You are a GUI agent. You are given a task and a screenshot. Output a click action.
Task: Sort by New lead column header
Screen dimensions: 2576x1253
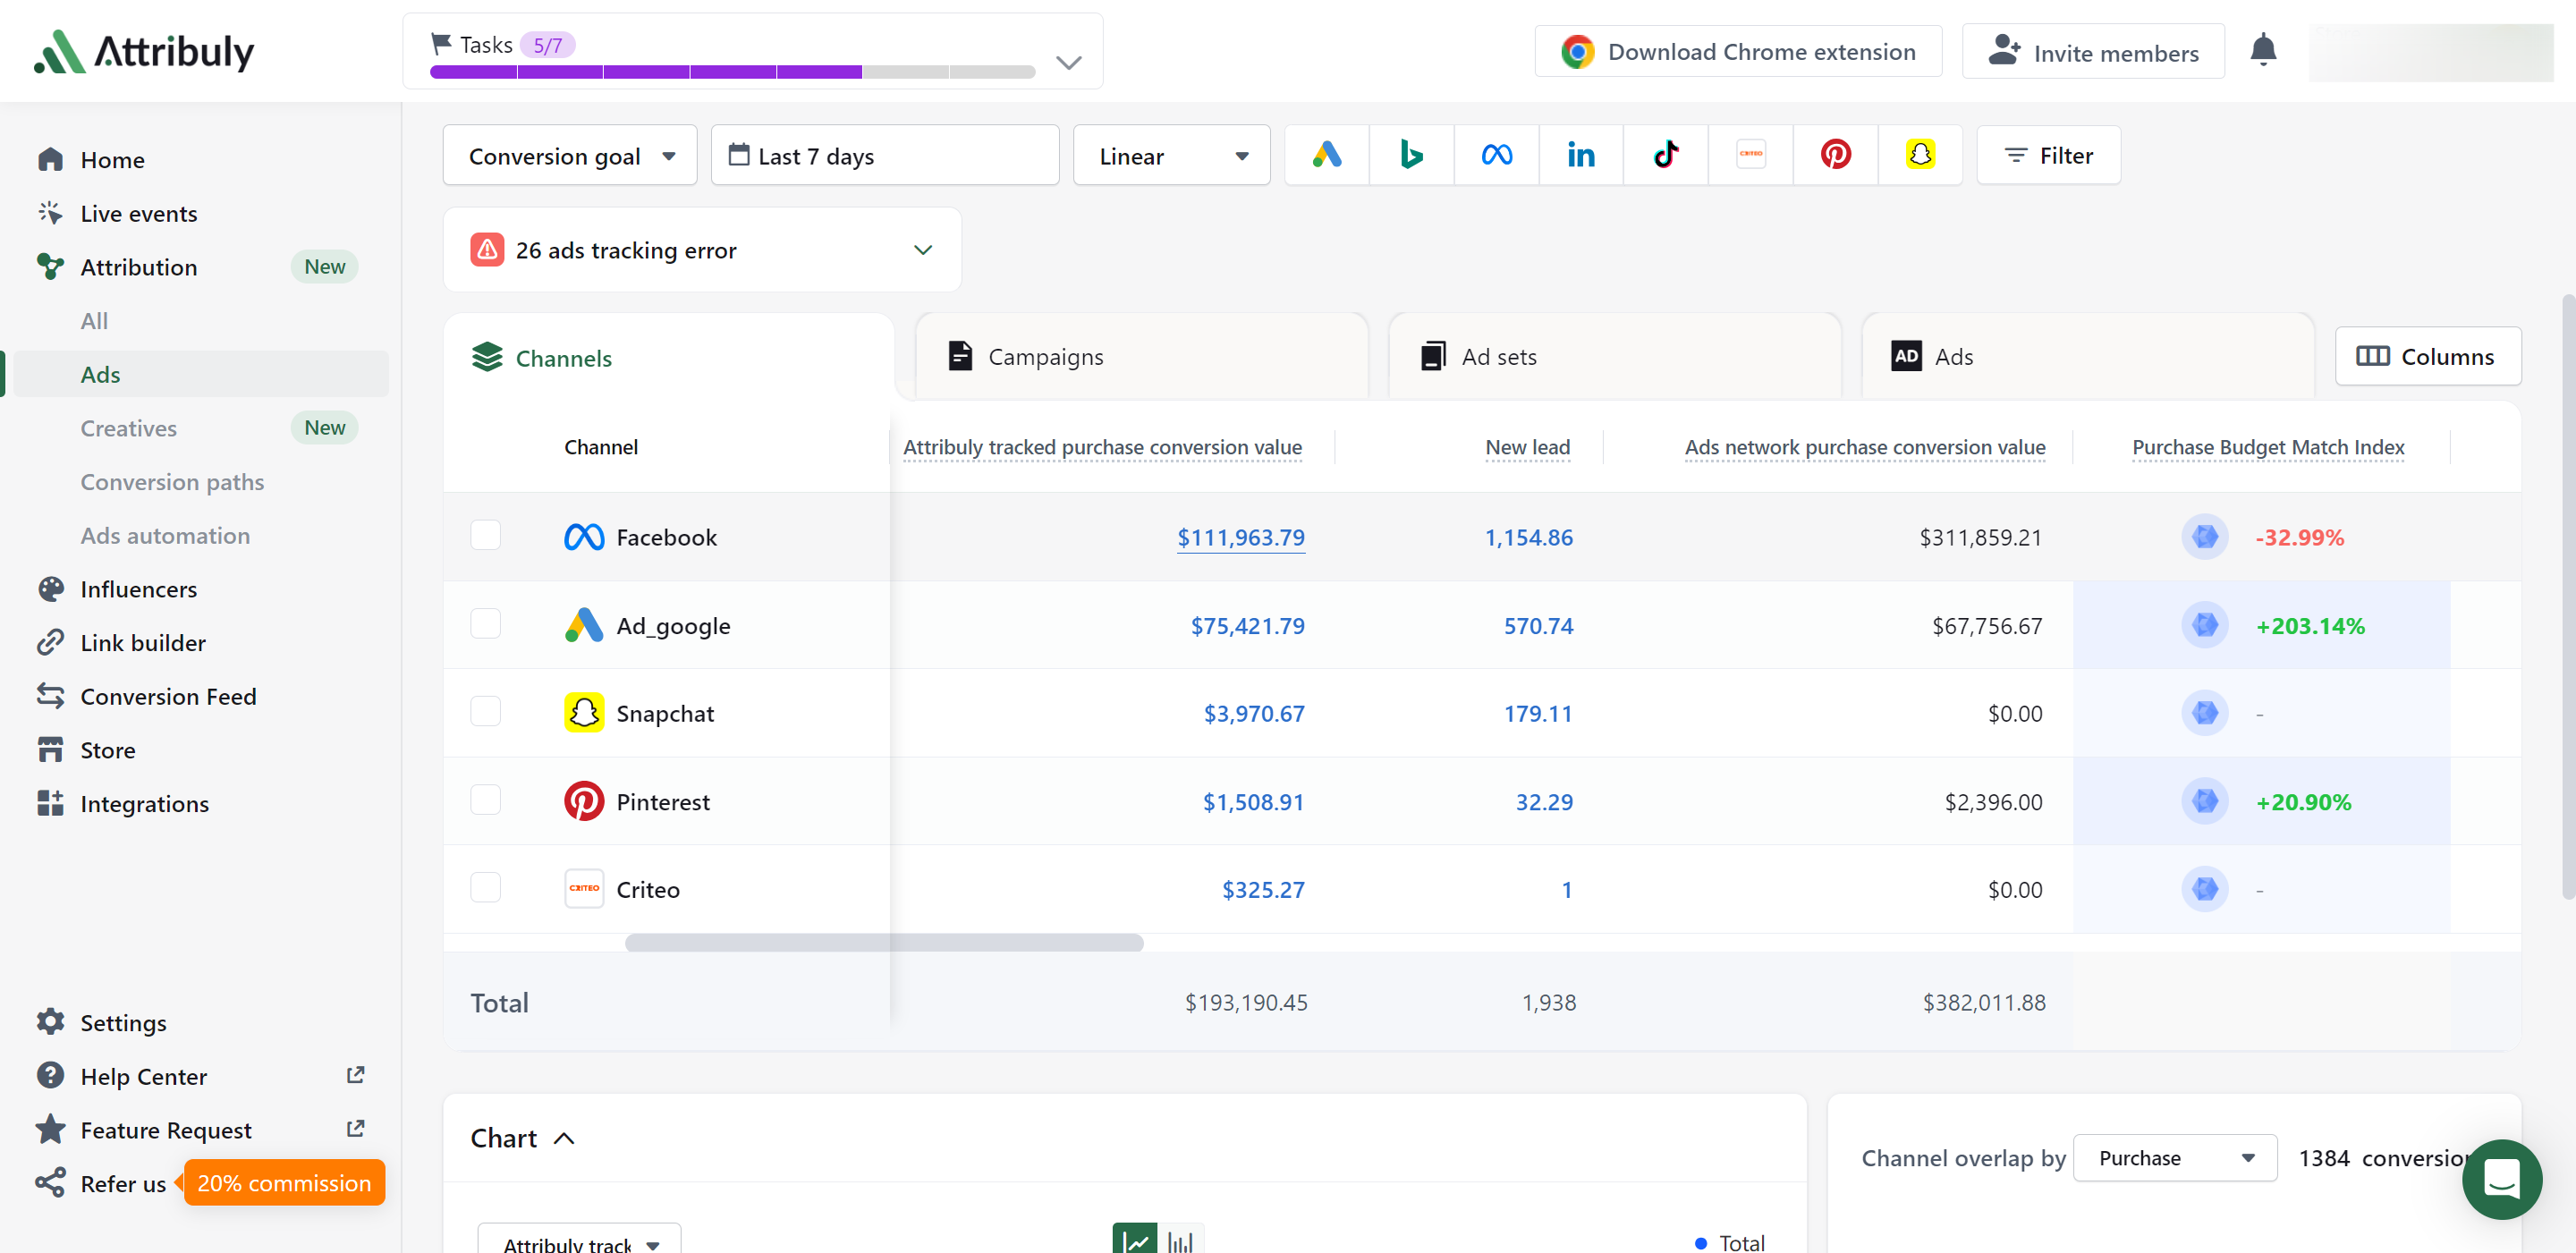tap(1527, 447)
